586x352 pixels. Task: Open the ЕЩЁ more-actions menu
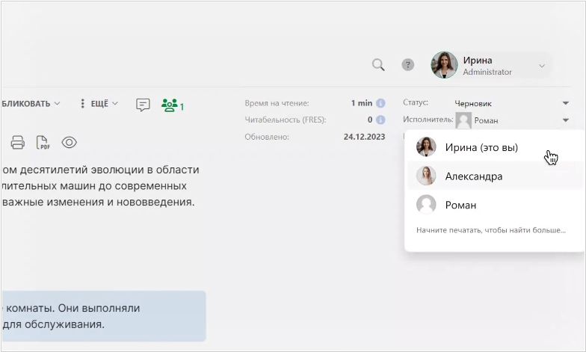pos(99,104)
